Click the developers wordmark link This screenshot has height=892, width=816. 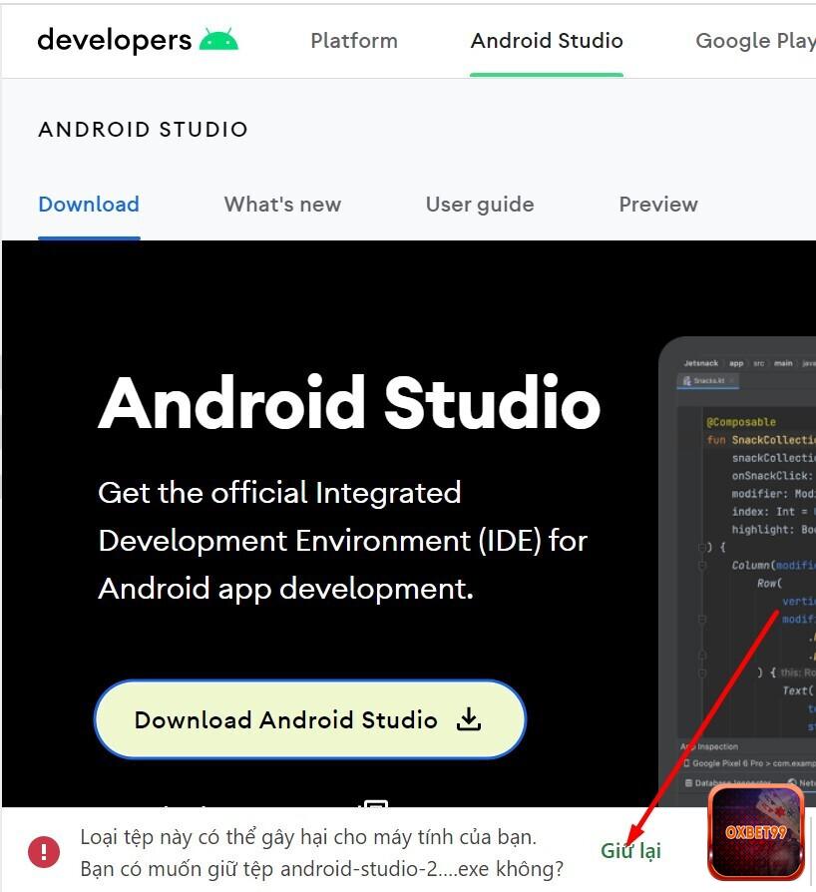coord(114,40)
